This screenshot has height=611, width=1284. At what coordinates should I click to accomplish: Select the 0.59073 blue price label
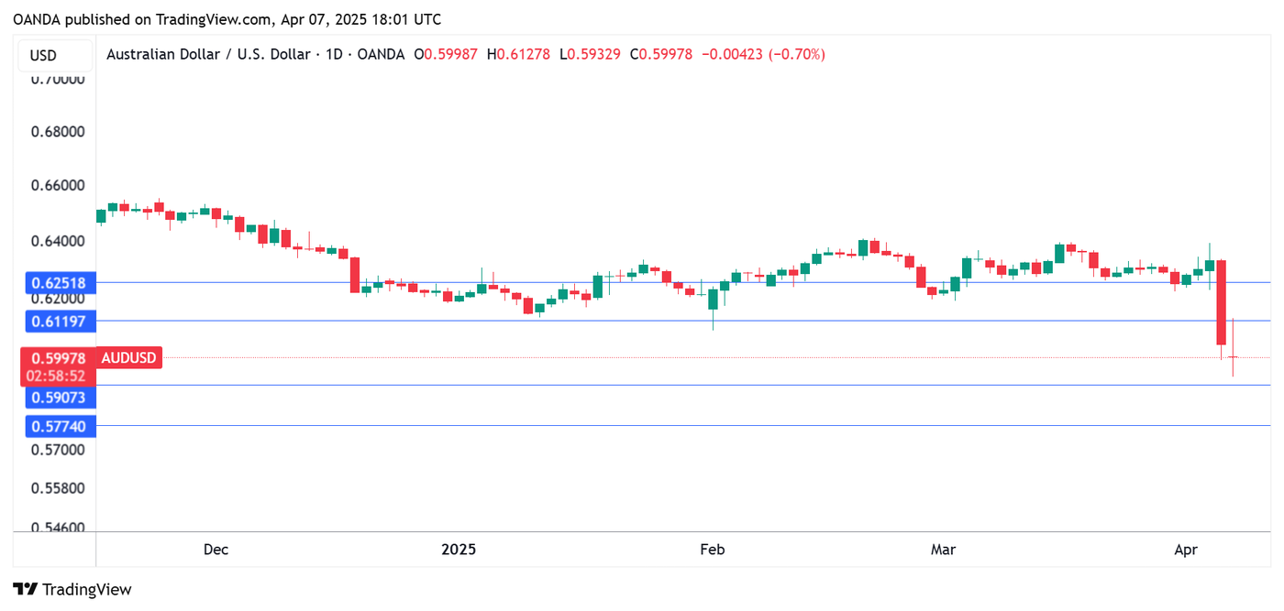click(58, 398)
